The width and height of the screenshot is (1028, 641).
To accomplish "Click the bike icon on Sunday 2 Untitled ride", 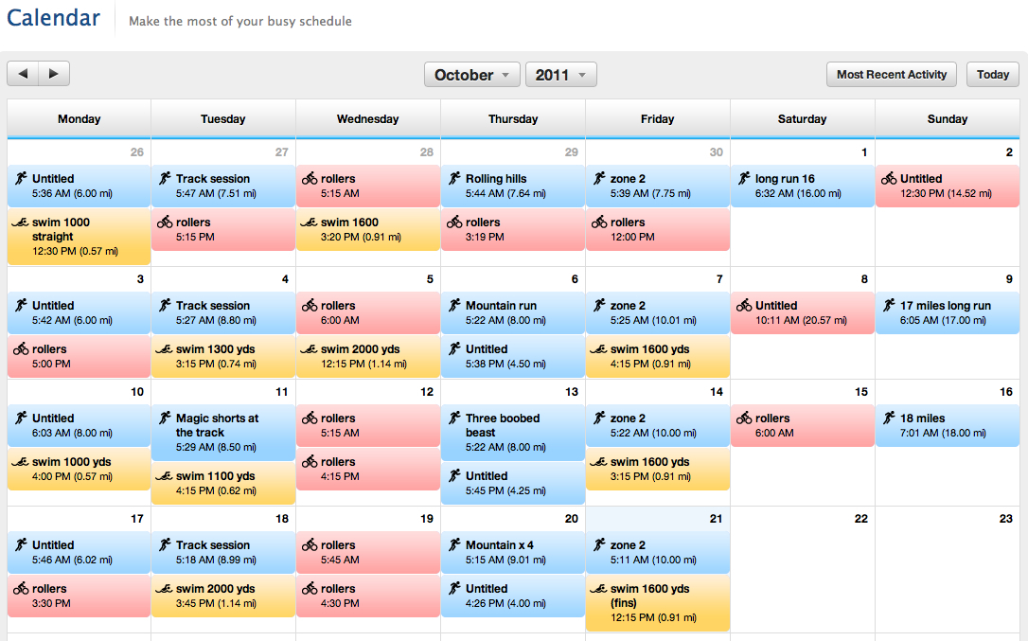I will [x=889, y=178].
